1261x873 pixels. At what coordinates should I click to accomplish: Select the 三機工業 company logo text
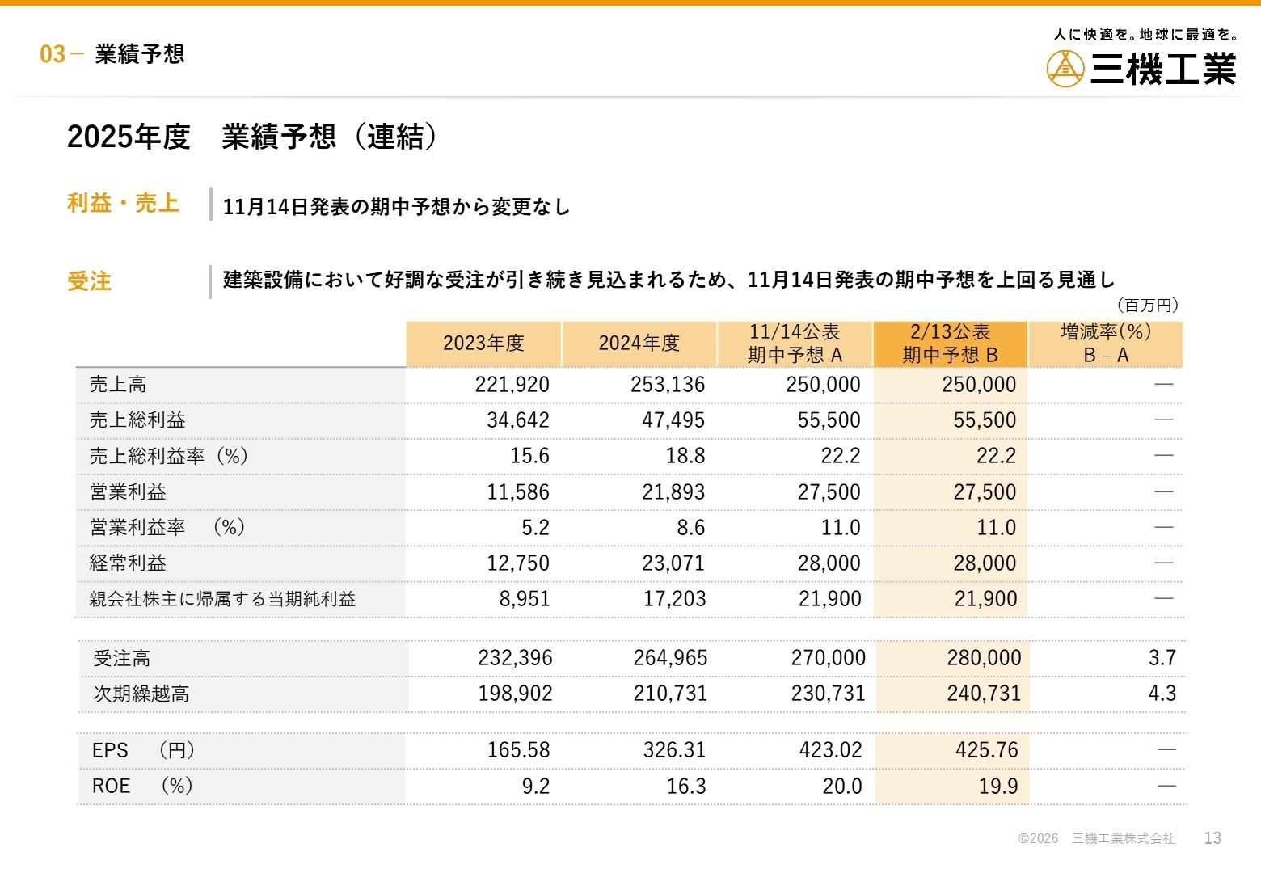pyautogui.click(x=1164, y=70)
